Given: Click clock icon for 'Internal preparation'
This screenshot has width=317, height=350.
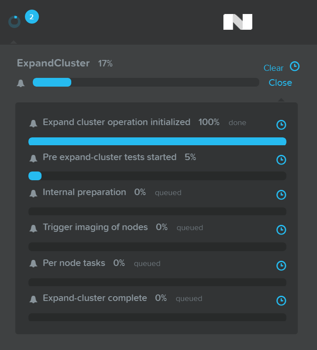Looking at the screenshot, I should point(281,195).
